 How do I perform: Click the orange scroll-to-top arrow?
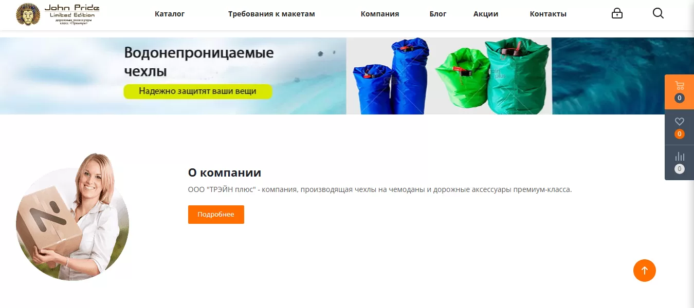645,271
